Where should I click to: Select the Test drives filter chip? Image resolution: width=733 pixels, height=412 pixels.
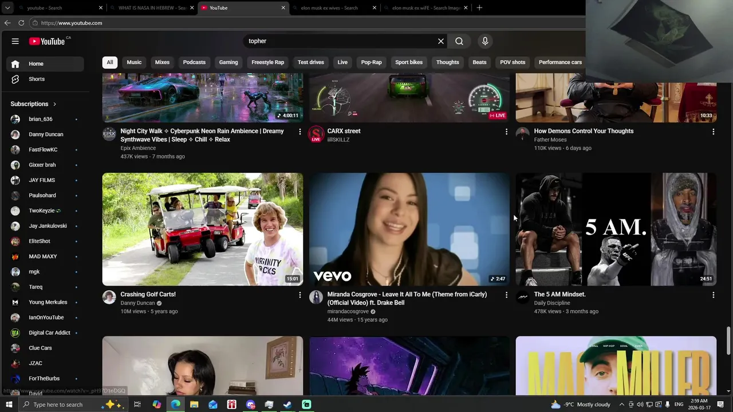point(311,62)
